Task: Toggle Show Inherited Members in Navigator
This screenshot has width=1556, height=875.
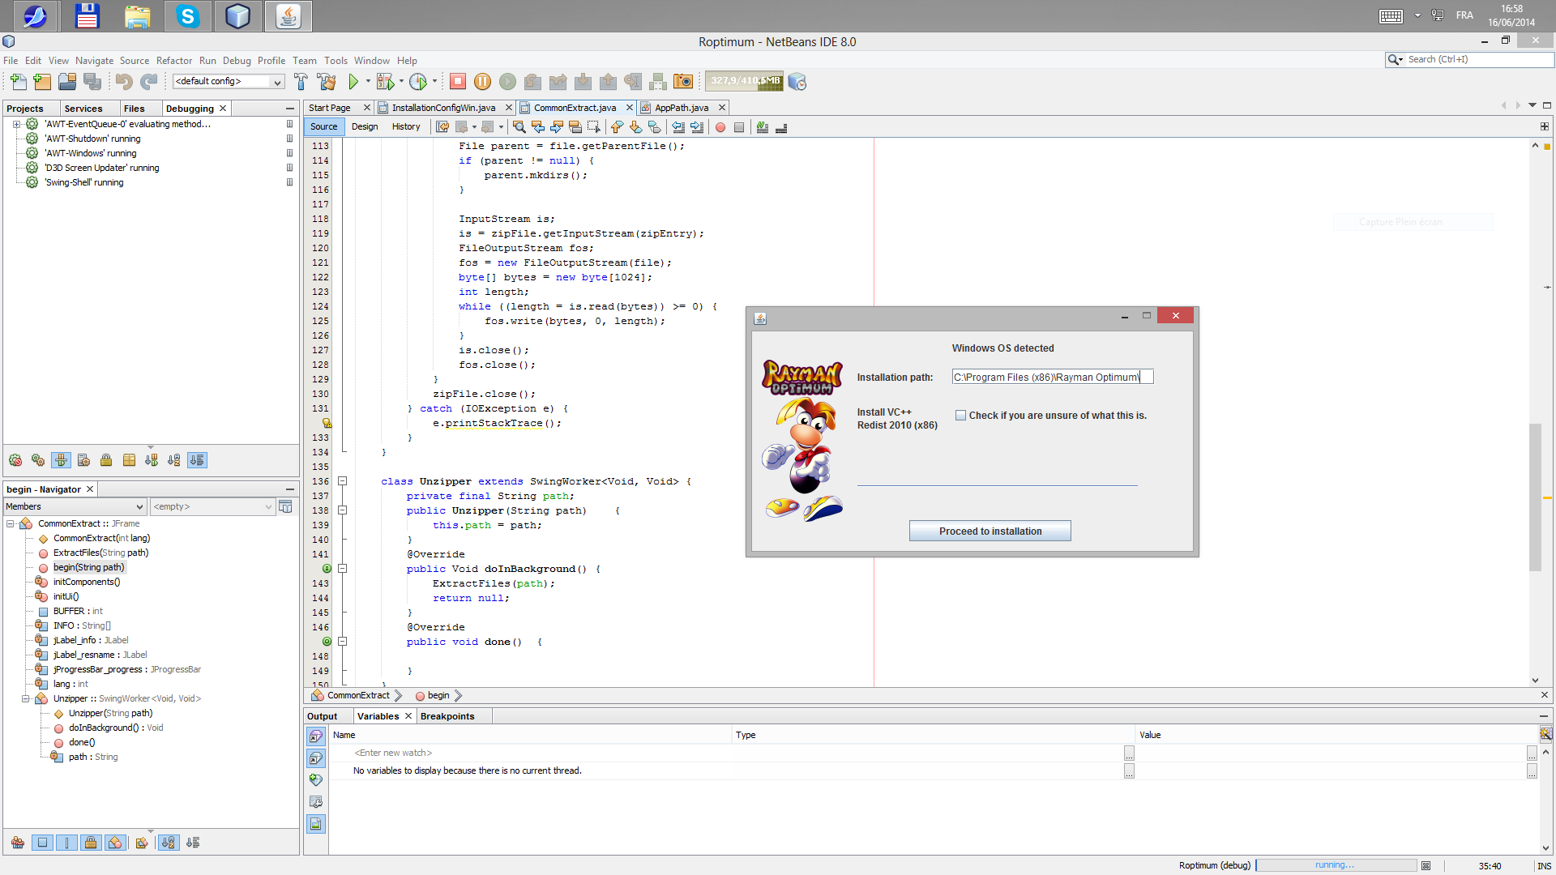Action: pyautogui.click(x=18, y=843)
